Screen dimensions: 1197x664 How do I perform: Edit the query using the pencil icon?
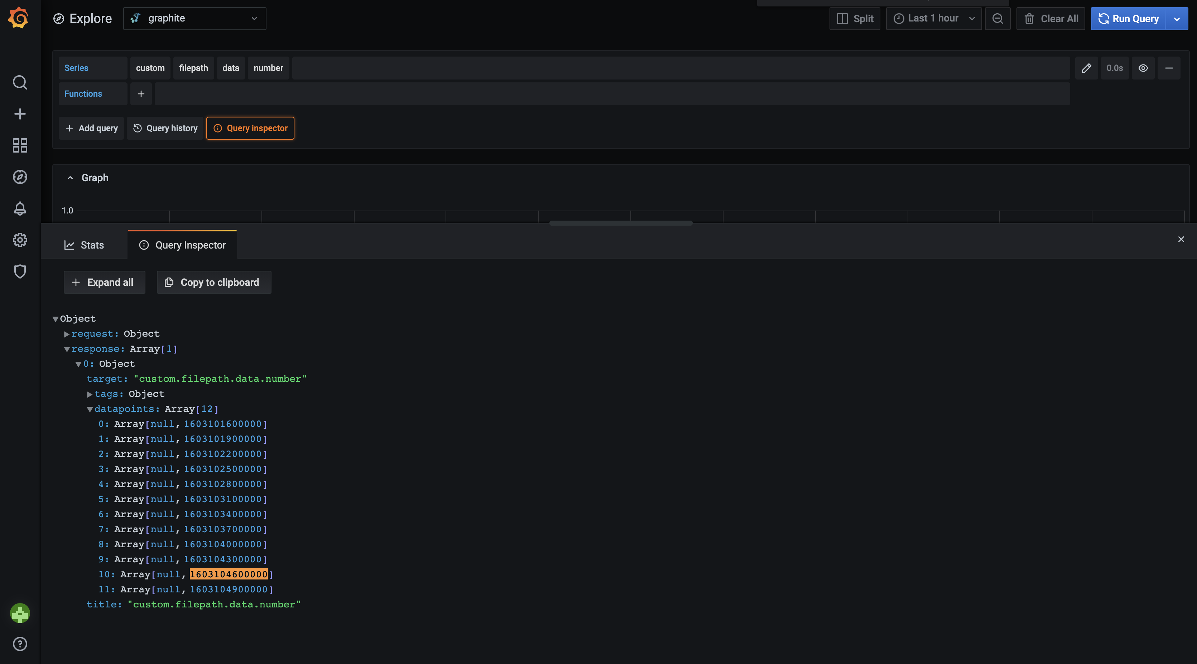(1086, 68)
